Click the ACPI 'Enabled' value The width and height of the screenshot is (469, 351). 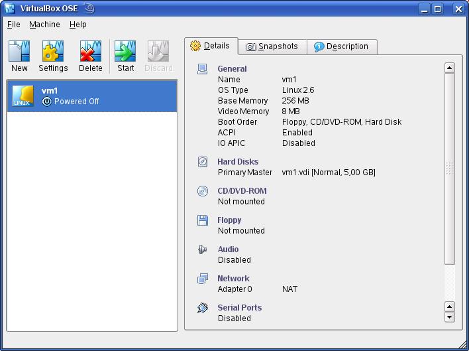click(x=297, y=133)
